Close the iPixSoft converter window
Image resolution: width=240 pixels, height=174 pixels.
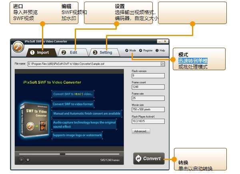(x=165, y=41)
